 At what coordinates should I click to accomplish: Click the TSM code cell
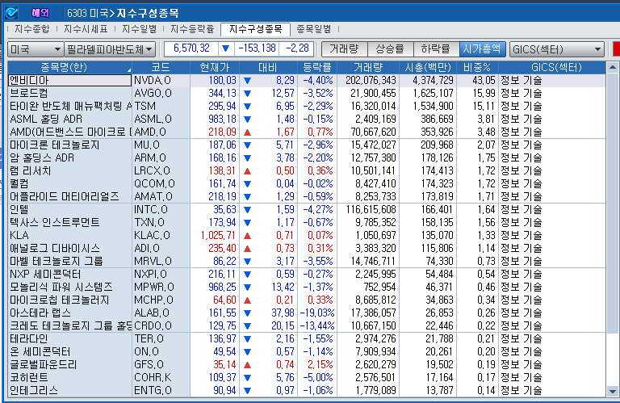coord(161,107)
